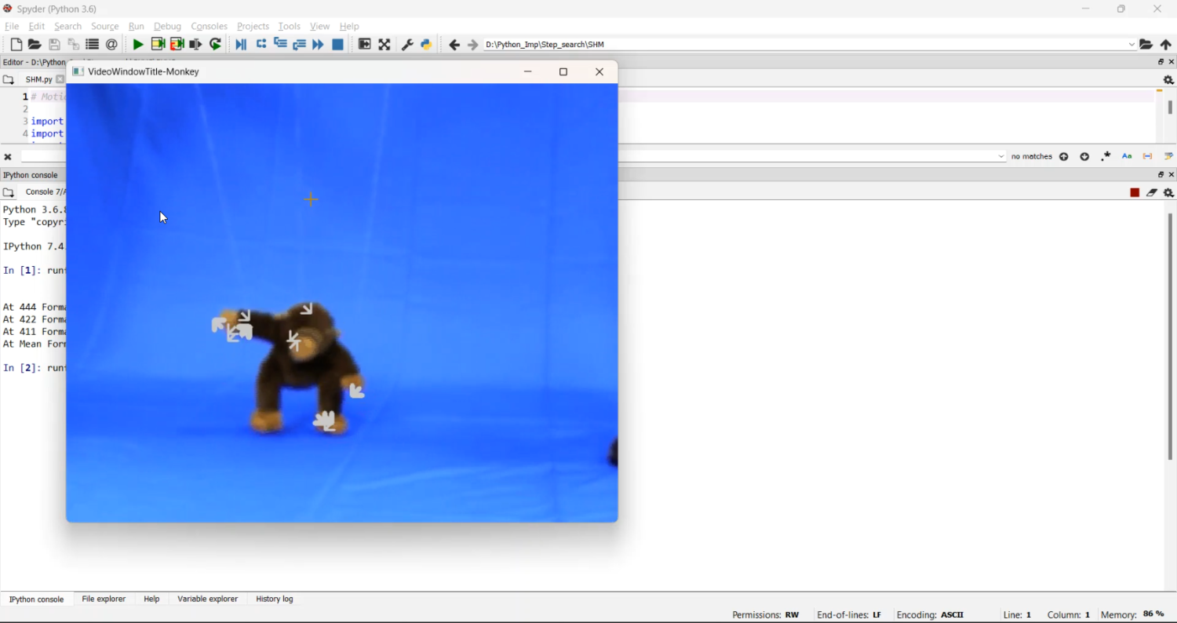1177x623 pixels.
Task: Click the red stop kernel button
Action: tap(1135, 193)
